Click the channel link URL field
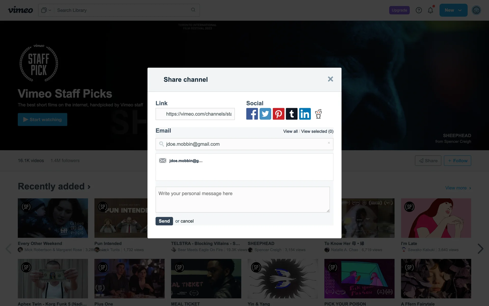The height and width of the screenshot is (306, 489). [195, 114]
